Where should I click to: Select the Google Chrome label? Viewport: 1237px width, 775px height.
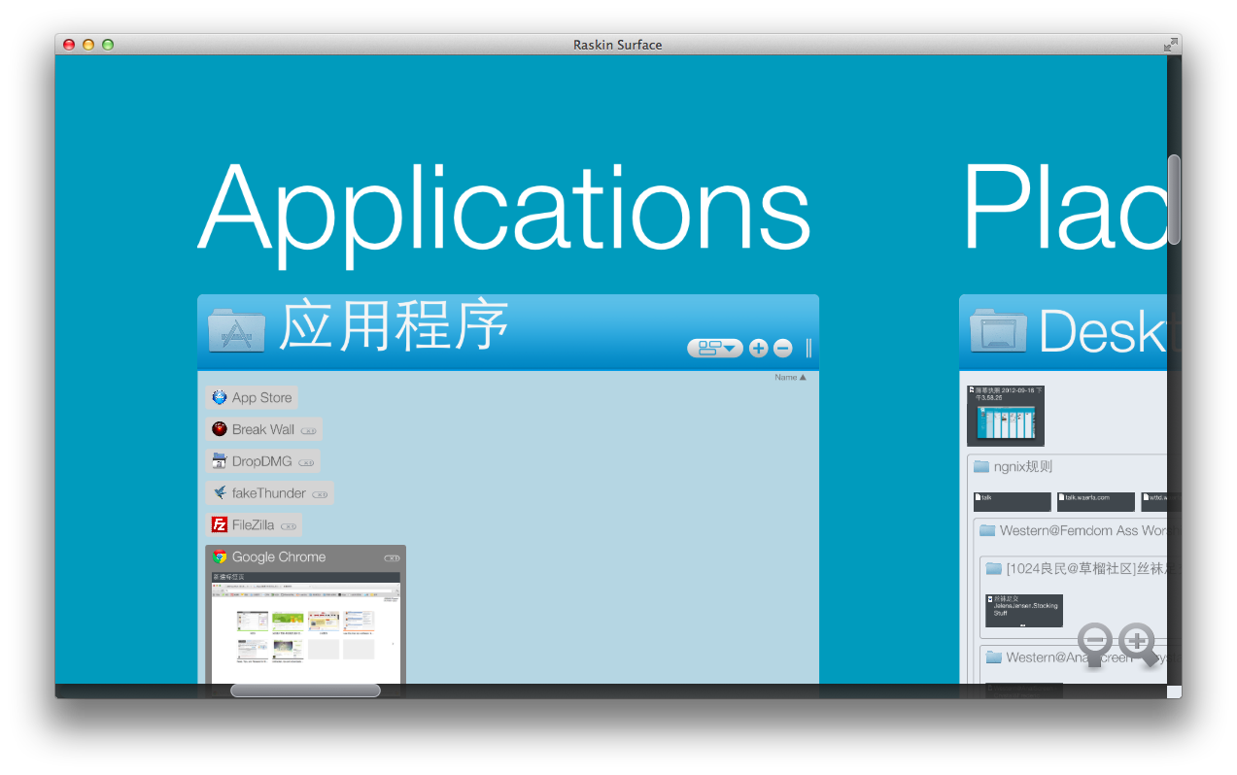(279, 557)
